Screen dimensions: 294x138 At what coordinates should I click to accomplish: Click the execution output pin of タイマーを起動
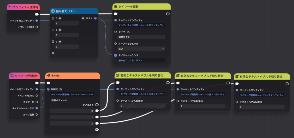(168, 14)
